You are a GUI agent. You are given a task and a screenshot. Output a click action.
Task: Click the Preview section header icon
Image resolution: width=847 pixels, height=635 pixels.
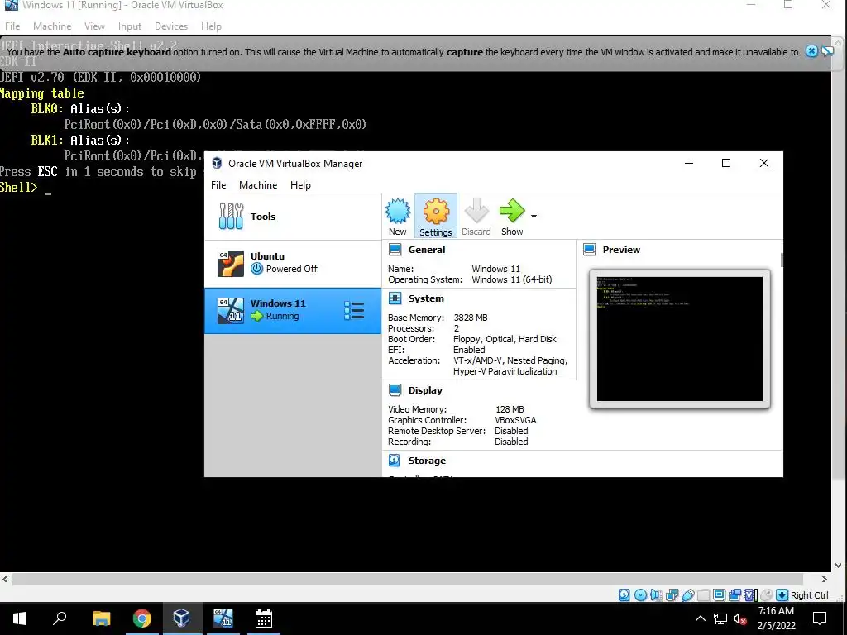click(589, 250)
